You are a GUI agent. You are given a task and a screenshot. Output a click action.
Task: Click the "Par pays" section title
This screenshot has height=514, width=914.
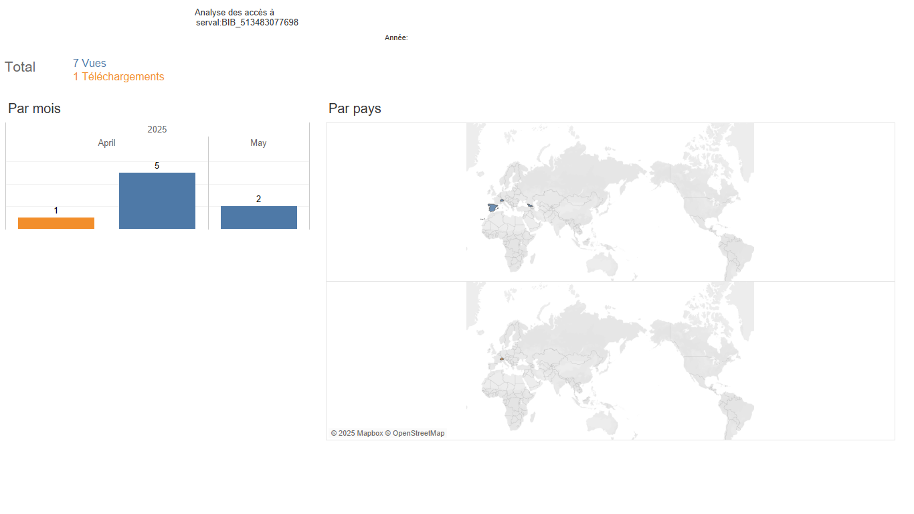coord(355,108)
